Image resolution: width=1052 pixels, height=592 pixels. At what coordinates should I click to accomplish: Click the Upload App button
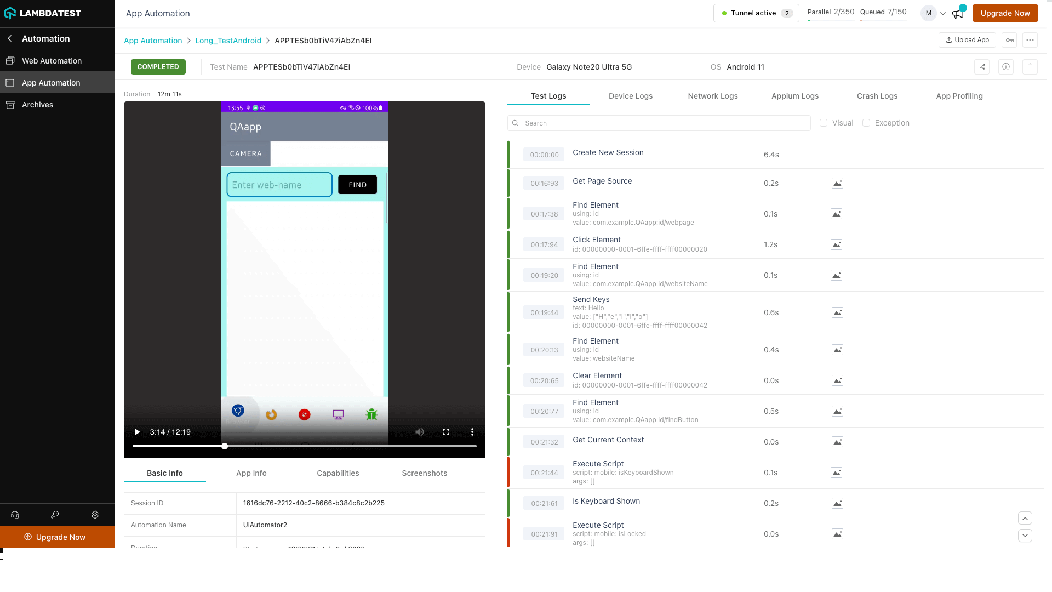pyautogui.click(x=967, y=39)
